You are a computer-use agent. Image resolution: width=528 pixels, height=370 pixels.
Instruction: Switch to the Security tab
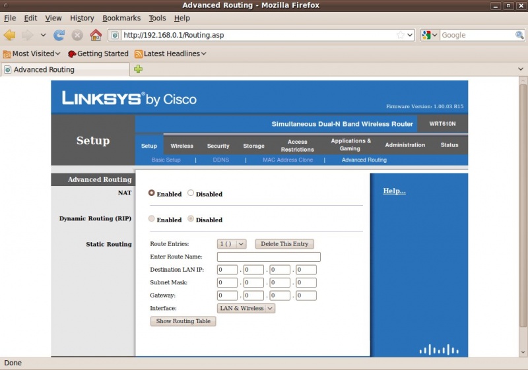tap(218, 146)
